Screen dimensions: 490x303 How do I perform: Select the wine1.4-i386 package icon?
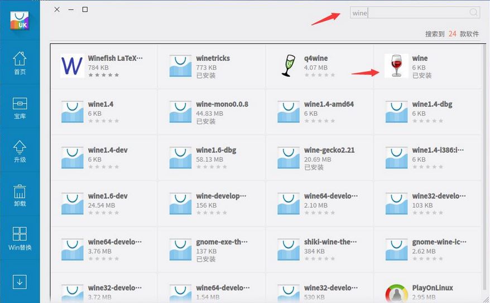coord(396,158)
